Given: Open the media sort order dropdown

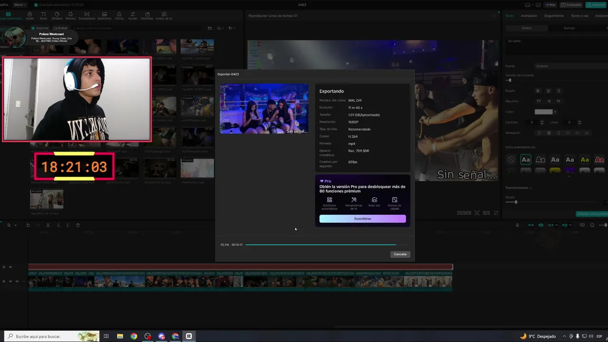Looking at the screenshot, I should point(220,28).
